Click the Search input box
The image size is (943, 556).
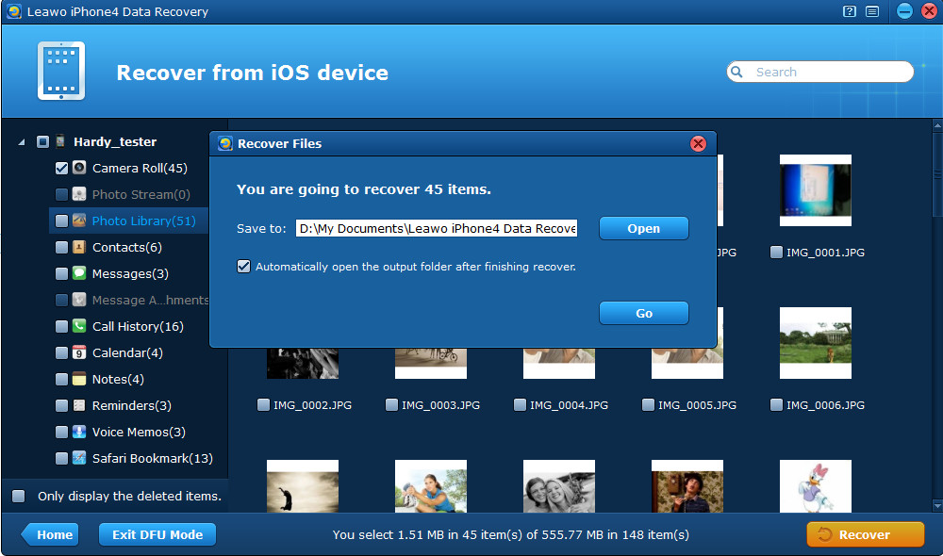[x=820, y=72]
